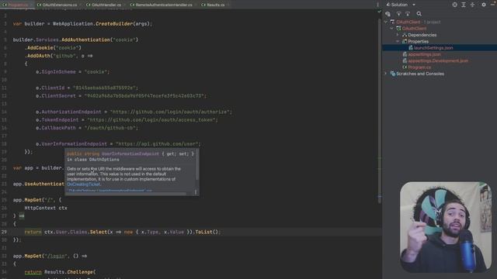This screenshot has width=497, height=279.
Task: Collapse the Properties folder
Action: click(x=398, y=41)
